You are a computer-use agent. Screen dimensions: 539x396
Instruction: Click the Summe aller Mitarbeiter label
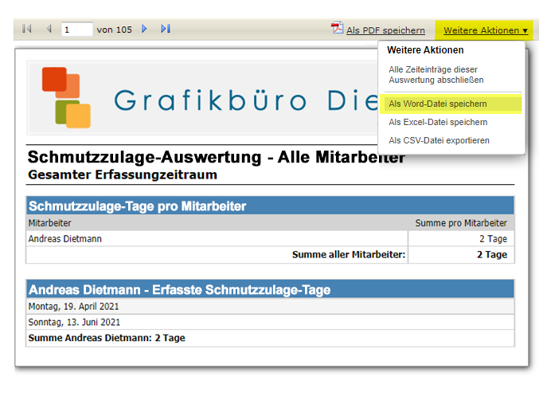click(x=349, y=255)
